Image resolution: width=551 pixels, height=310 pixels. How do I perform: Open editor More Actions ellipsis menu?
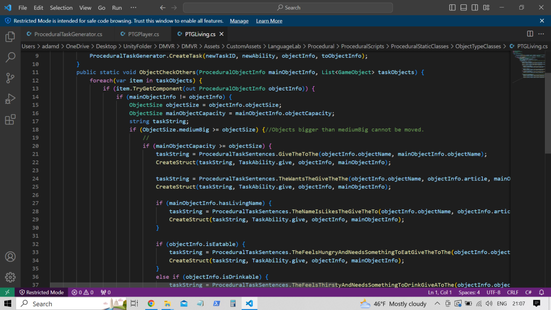pos(541,34)
